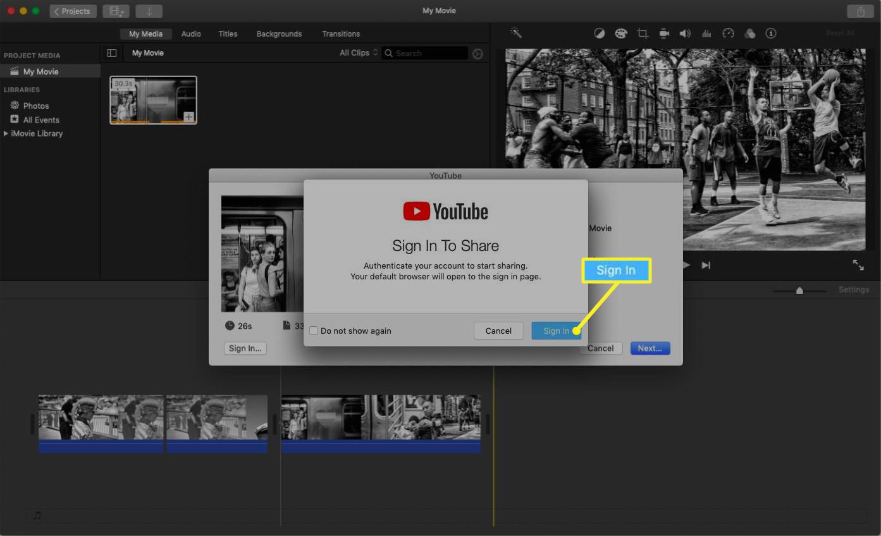This screenshot has height=536, width=881.
Task: Adjust the timeline zoom slider
Action: coord(799,290)
